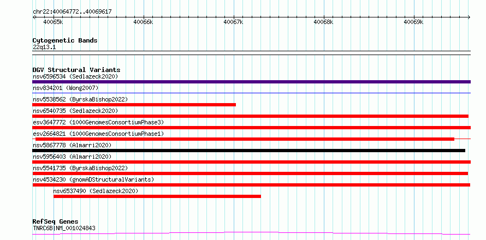Image resolution: width=486 pixels, height=240 pixels.
Task: Click the nsv5538562 (ByrskaBishop2022) label
Action: click(x=80, y=99)
